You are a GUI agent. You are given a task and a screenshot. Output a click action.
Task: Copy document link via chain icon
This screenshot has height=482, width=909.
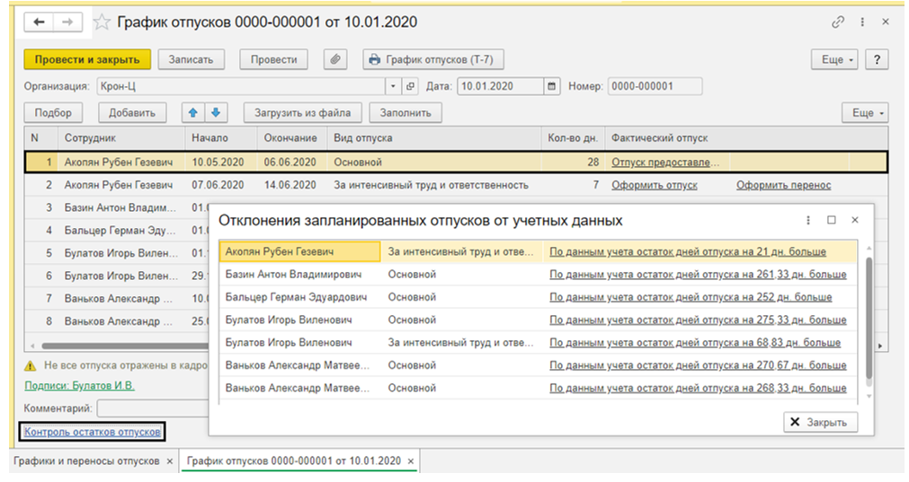839,22
